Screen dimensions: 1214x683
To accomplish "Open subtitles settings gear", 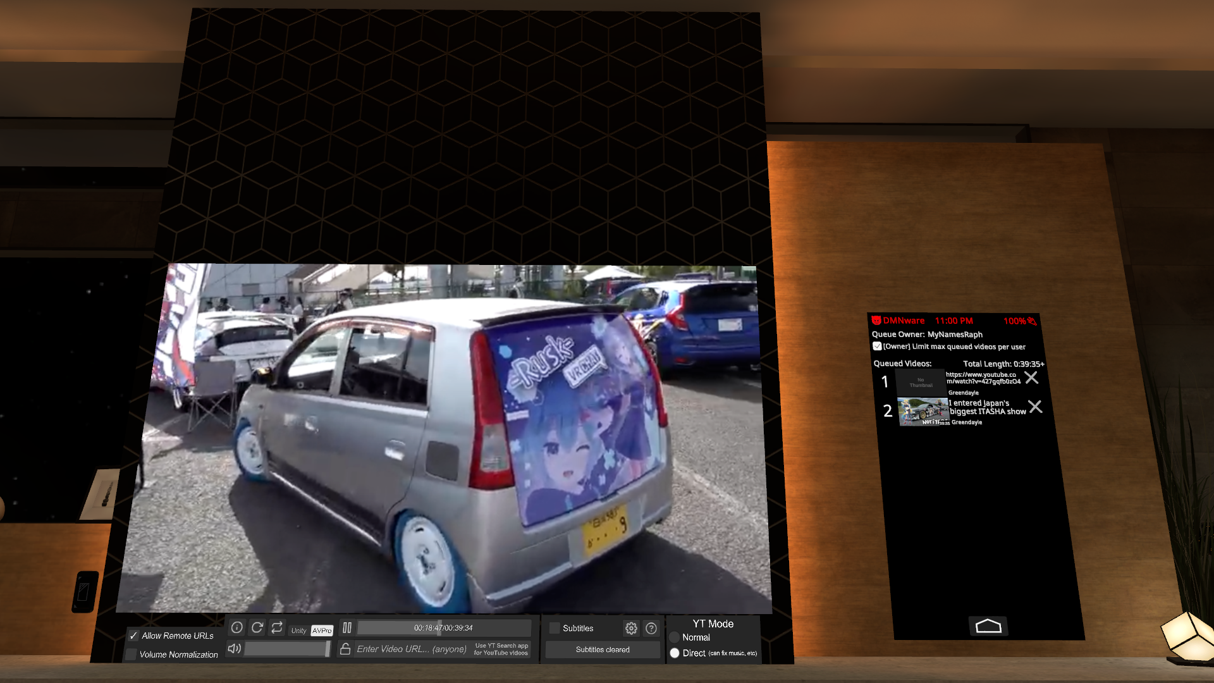I will click(x=631, y=628).
